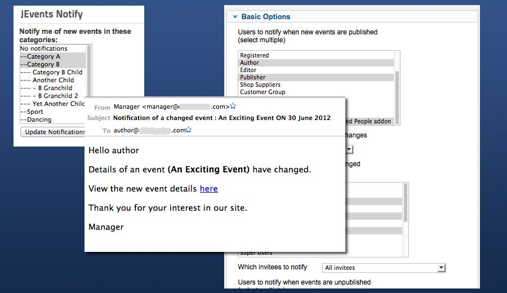Select '--Category B' in the categories list
This screenshot has width=507, height=293.
(40, 64)
